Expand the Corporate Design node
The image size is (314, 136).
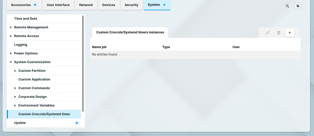click(15, 97)
